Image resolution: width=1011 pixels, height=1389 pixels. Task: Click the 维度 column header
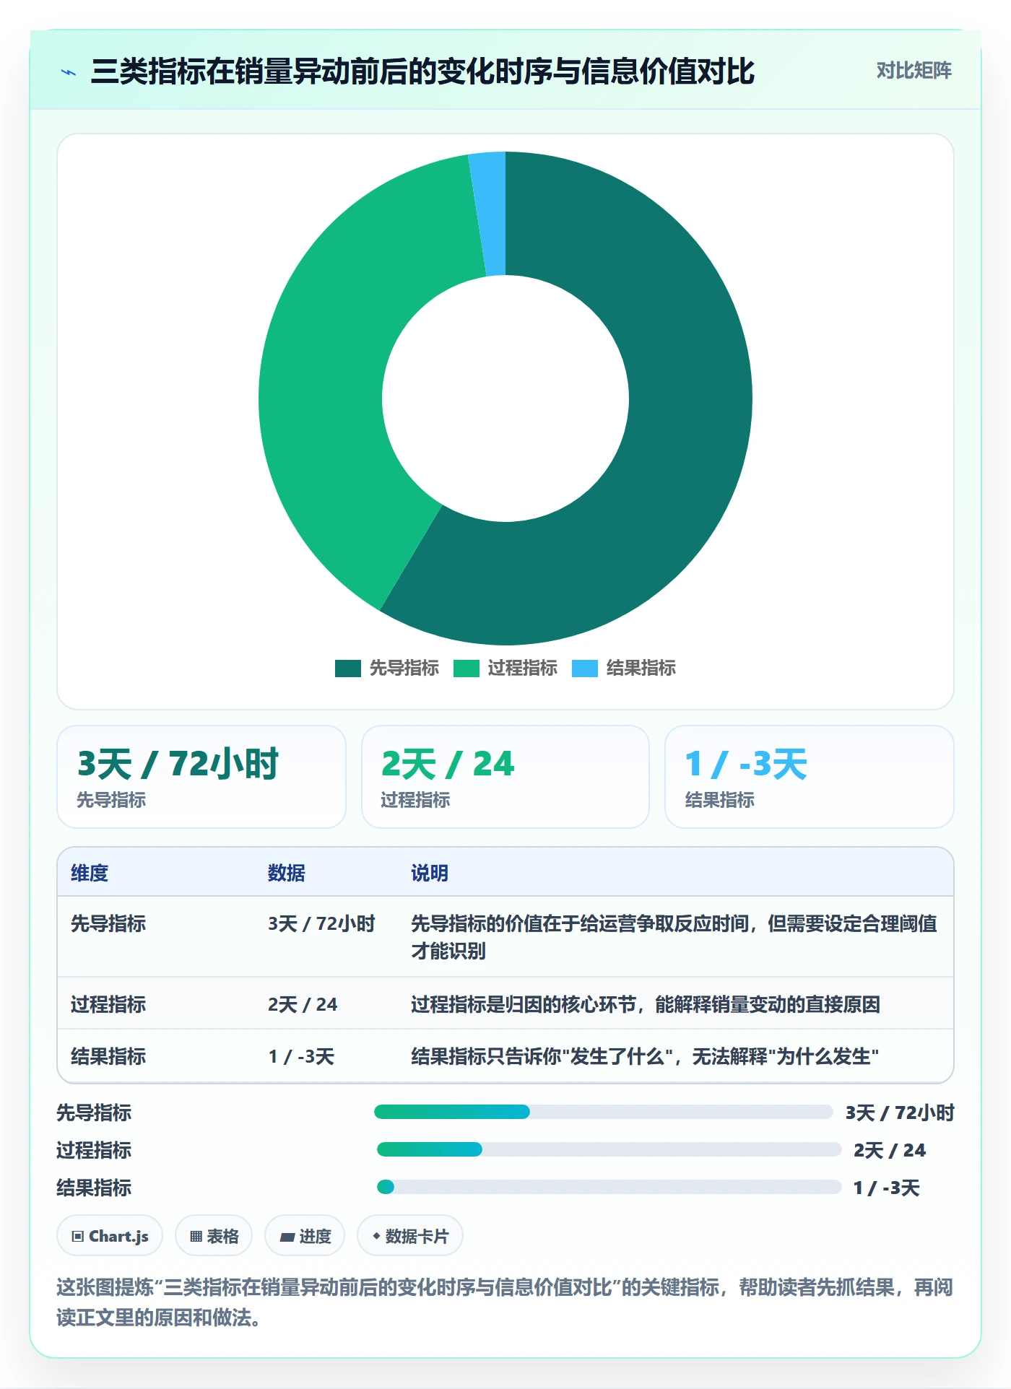click(90, 873)
